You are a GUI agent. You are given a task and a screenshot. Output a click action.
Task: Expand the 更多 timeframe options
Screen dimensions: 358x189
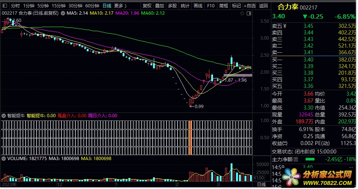point(120,6)
